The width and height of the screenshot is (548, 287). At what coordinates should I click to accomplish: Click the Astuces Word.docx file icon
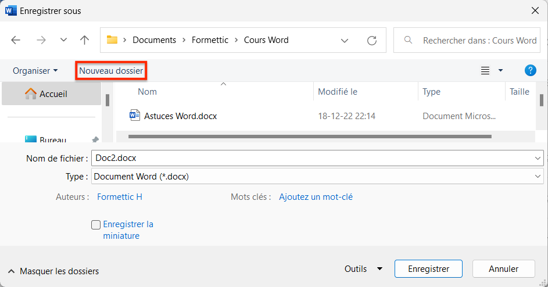(x=135, y=116)
